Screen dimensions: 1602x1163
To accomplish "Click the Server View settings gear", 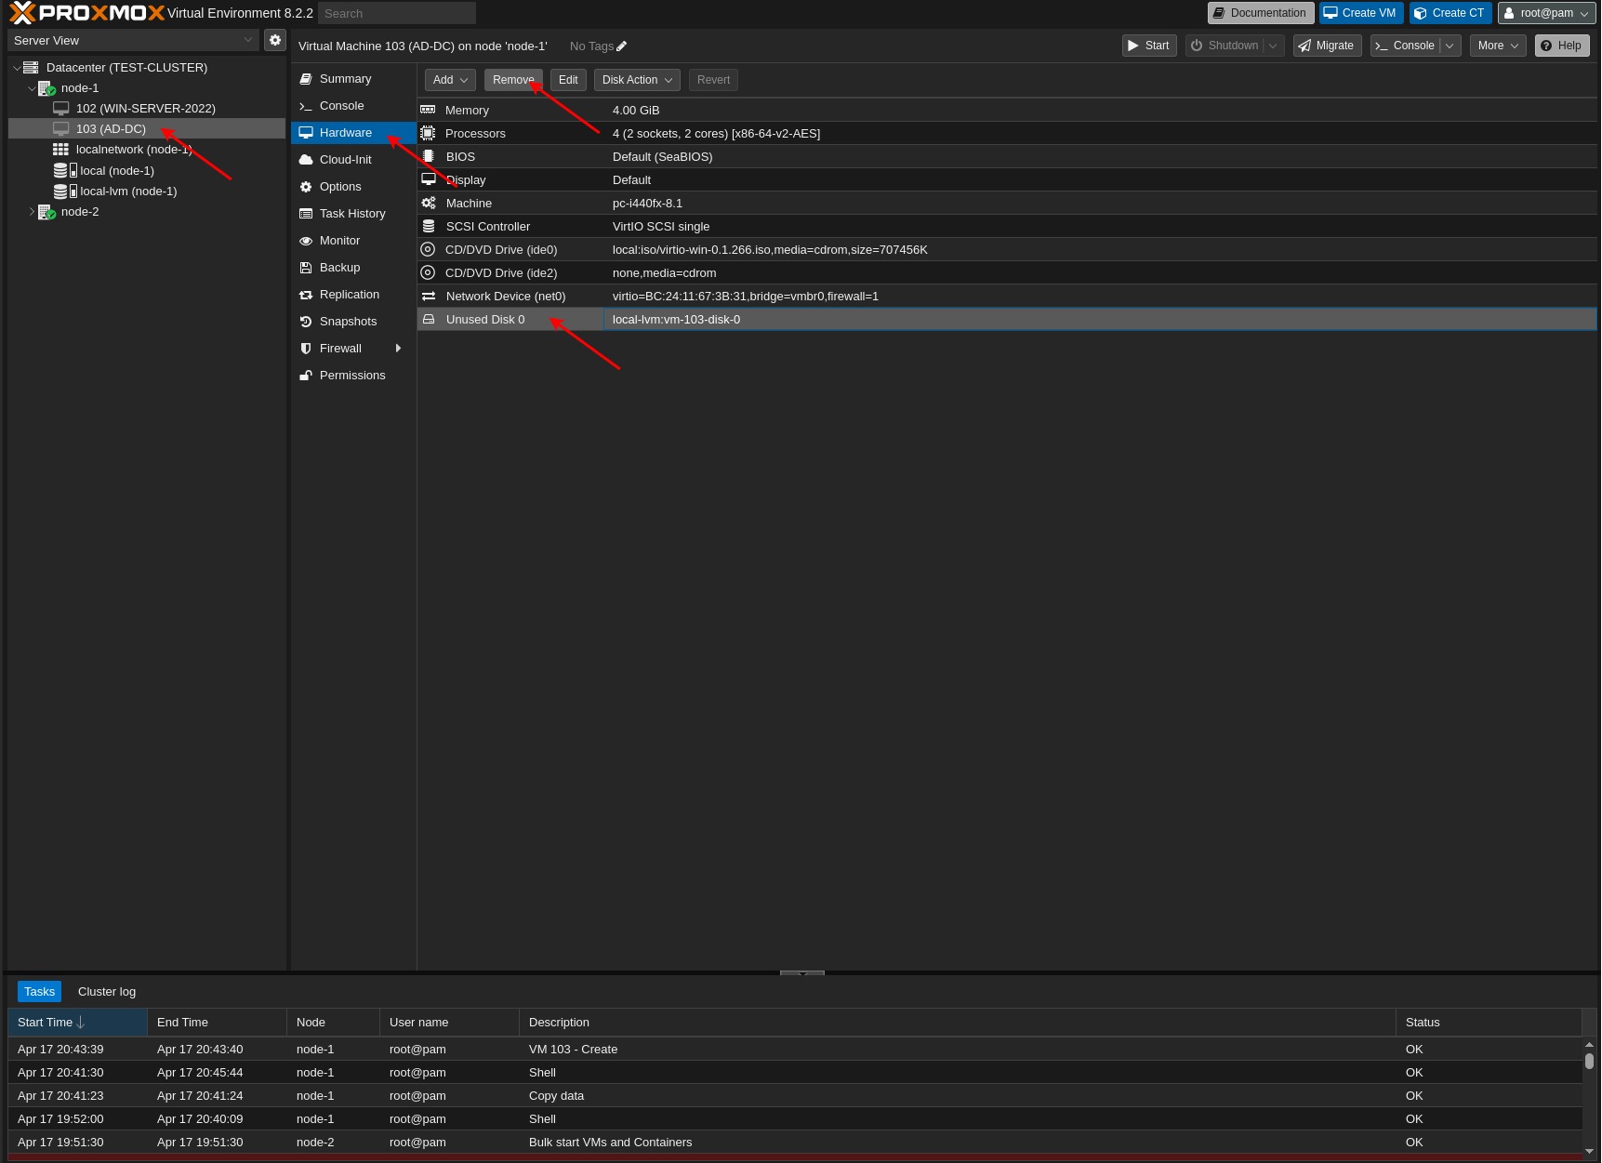I will coord(275,40).
